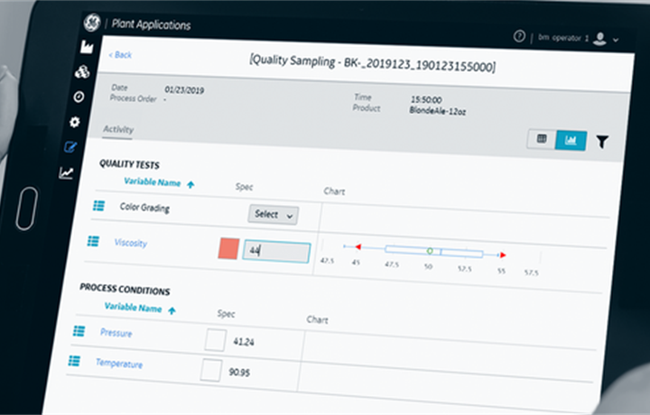Click sort arrow beside Process Conditions Variable Name
The height and width of the screenshot is (415, 650).
172,310
